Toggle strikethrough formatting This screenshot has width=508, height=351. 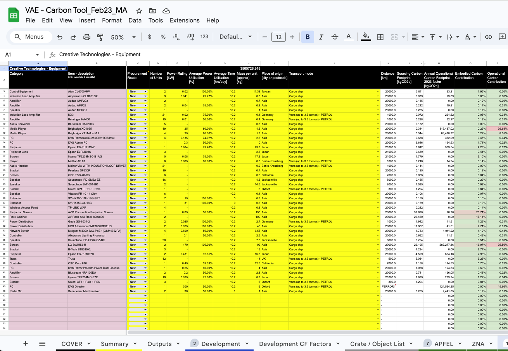coord(335,37)
